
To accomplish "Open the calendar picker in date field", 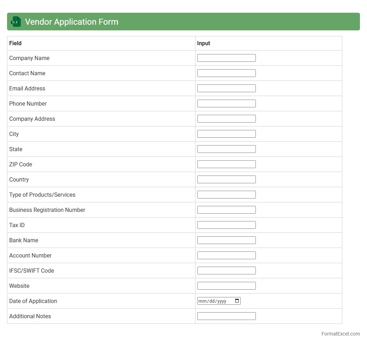I will tap(237, 301).
